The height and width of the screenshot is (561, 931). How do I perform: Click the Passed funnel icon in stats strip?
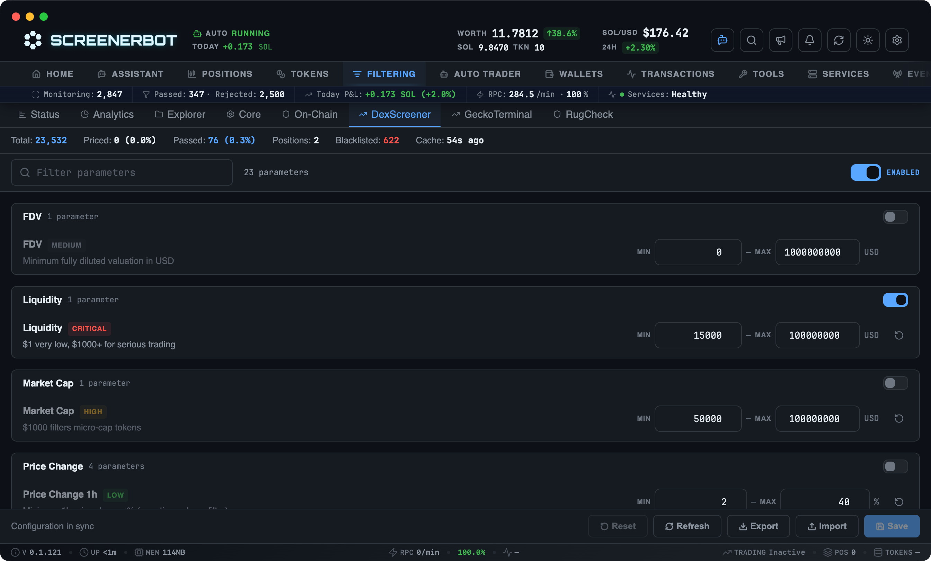[x=146, y=95]
